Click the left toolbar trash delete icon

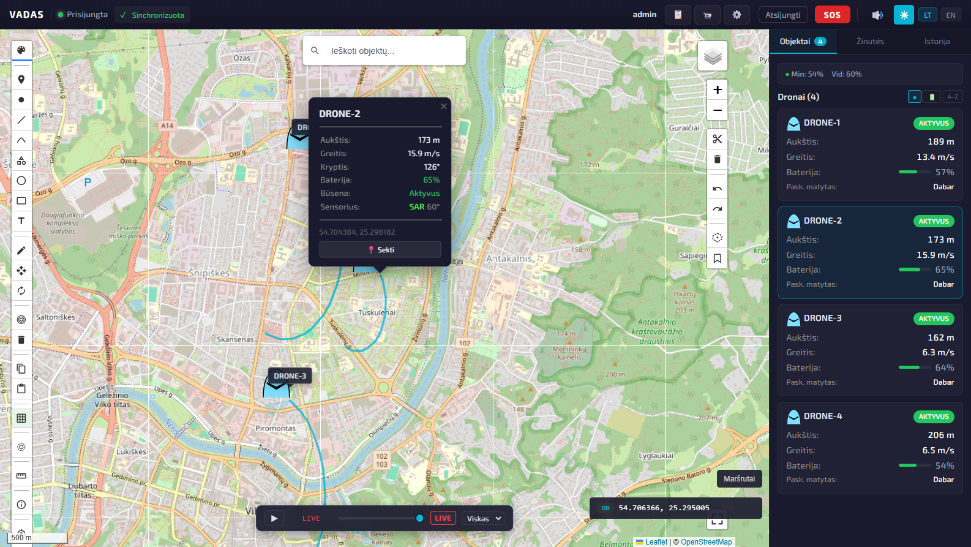click(x=21, y=340)
